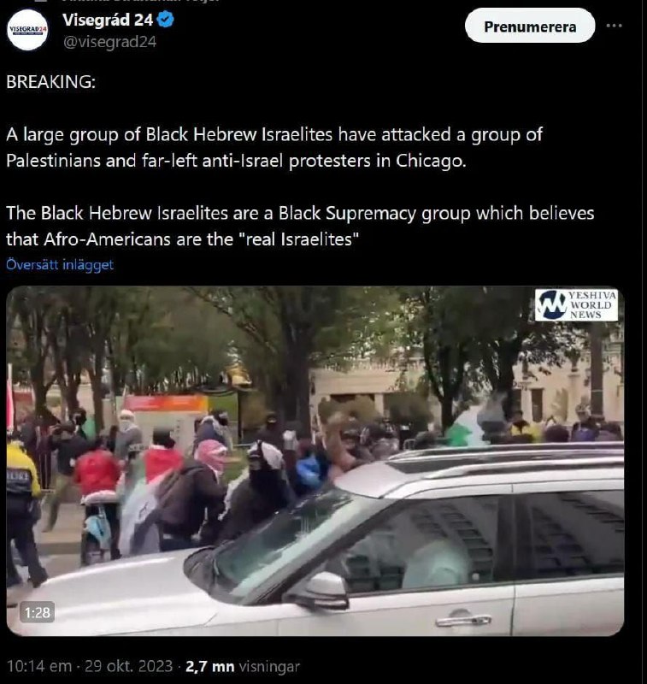Open the 10:14 em timestamp link
647x684 pixels.
[x=39, y=666]
